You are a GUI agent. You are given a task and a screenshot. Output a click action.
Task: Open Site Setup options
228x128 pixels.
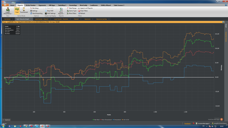tap(34, 8)
